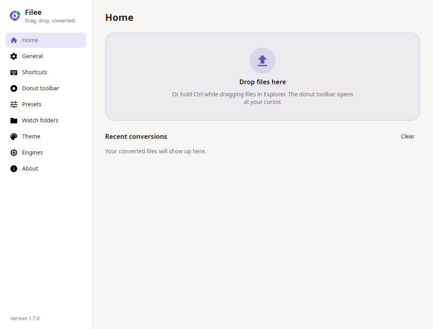Viewport: 433px width, 329px height.
Task: Click the General gear icon
Action: [x=14, y=56]
